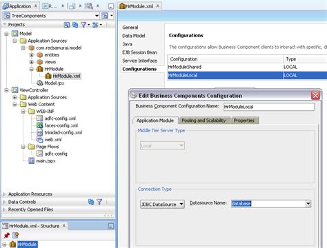
Task: Select the com.redsamurai.model package
Action: 59,48
